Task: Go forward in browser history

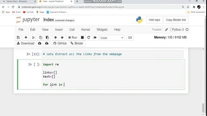Action: (x=8, y=7)
